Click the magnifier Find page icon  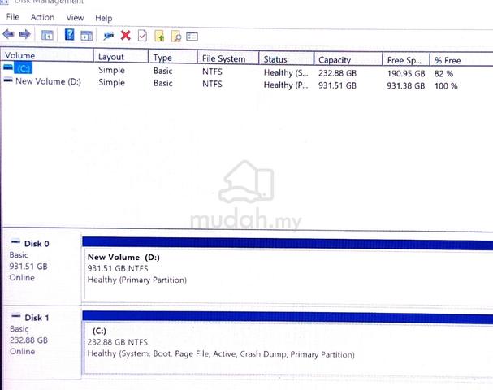pos(176,37)
